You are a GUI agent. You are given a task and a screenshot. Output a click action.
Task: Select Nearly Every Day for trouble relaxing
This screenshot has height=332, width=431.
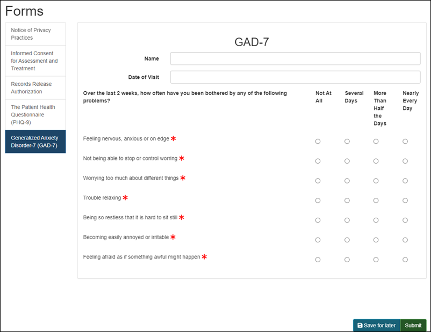coord(405,201)
